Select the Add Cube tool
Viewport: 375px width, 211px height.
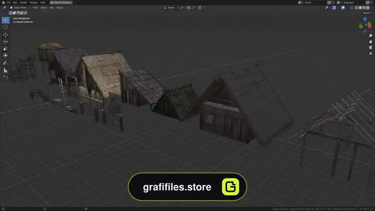point(6,78)
